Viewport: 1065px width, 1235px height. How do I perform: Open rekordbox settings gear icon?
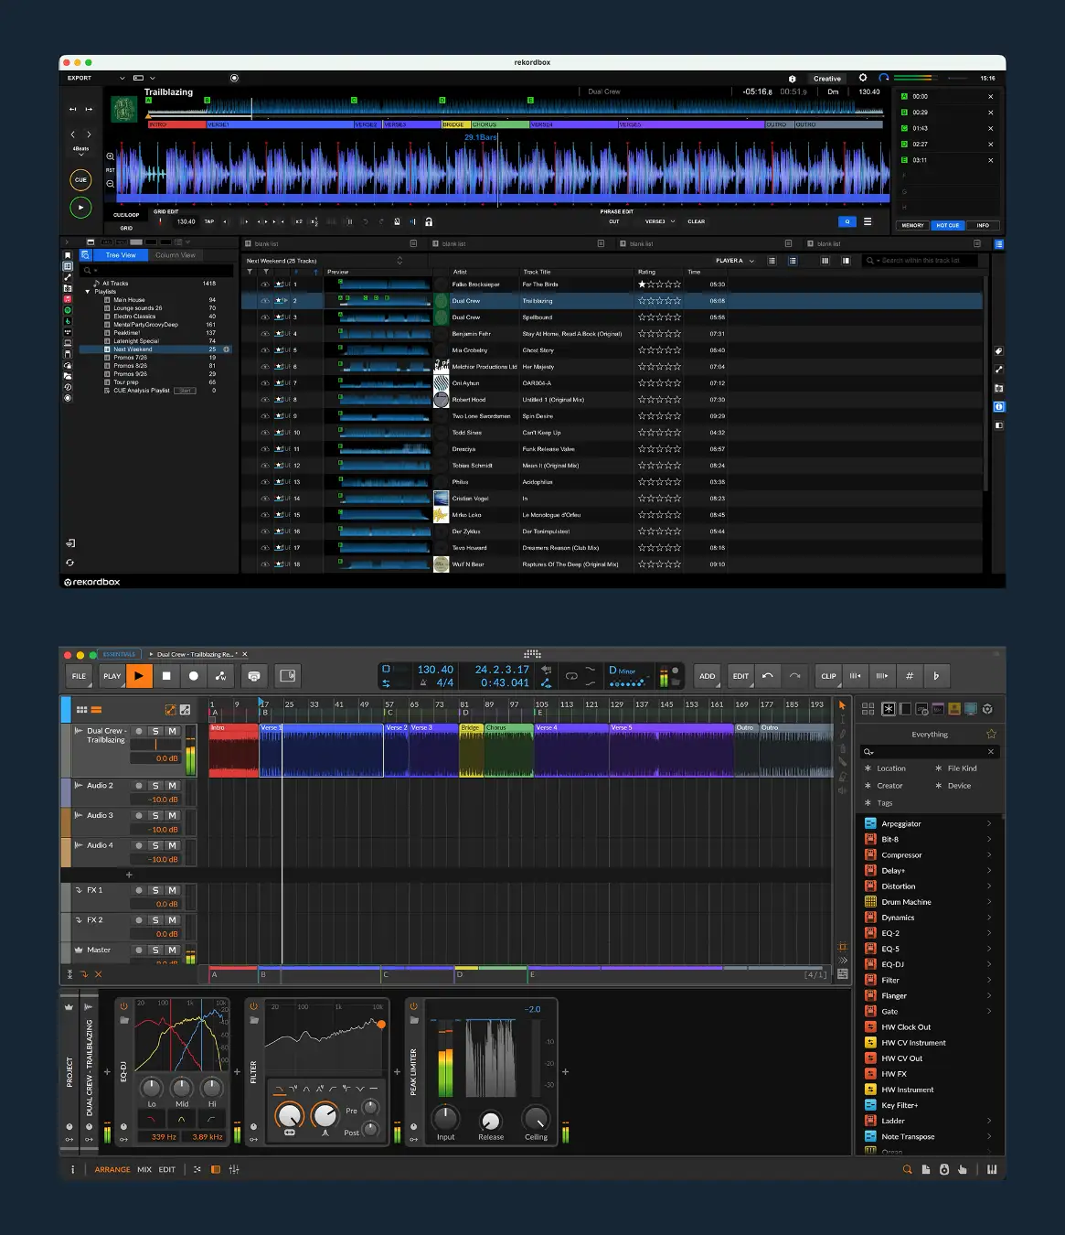click(862, 78)
